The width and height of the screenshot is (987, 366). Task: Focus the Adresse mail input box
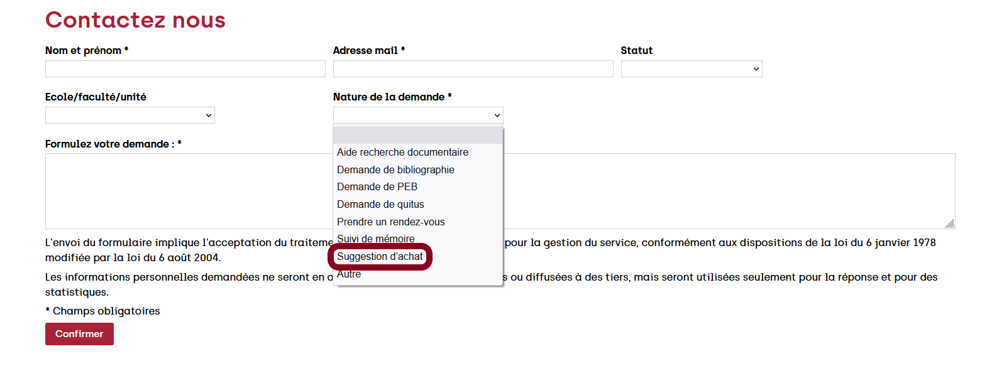point(473,69)
